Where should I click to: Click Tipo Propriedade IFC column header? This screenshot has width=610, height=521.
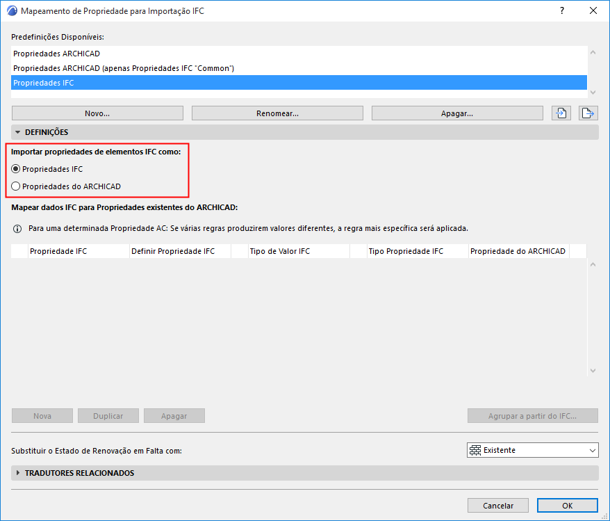(x=418, y=251)
